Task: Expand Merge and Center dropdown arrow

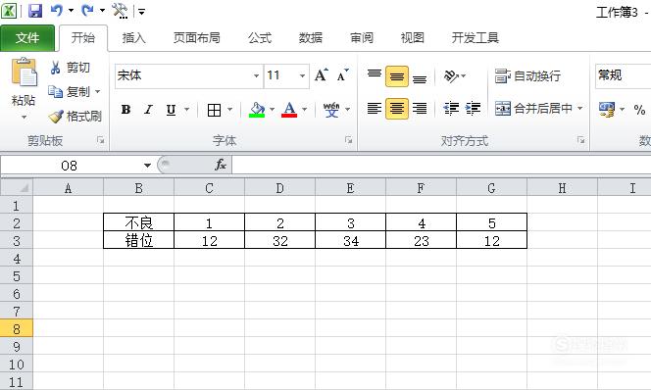Action: (x=580, y=109)
